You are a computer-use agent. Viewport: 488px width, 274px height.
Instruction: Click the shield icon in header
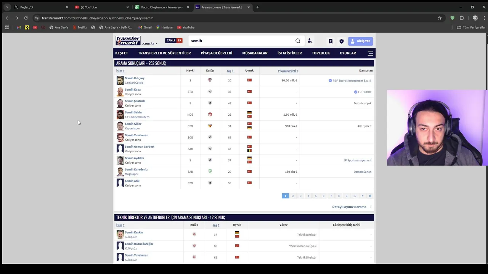click(341, 41)
